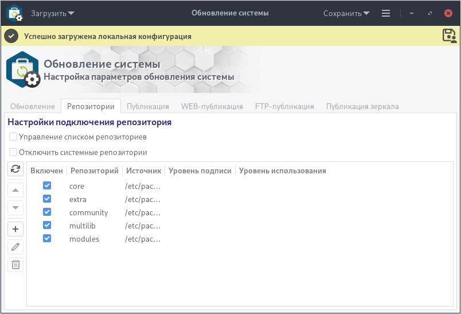Restore or maximize the window

pyautogui.click(x=430, y=13)
